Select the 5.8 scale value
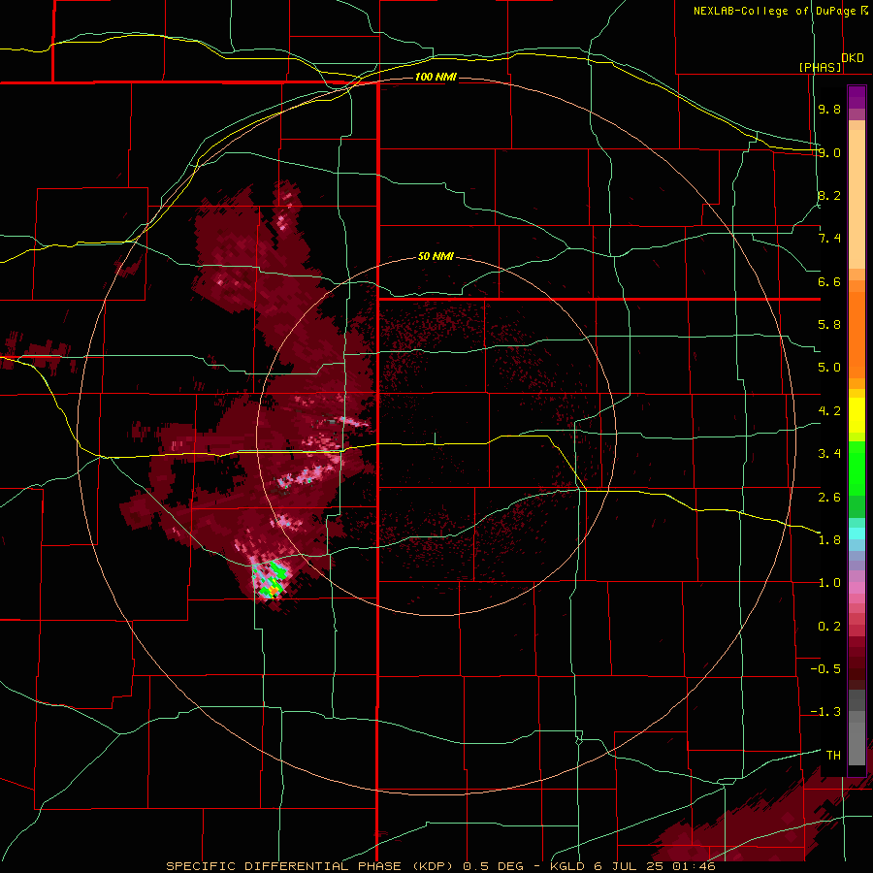Image resolution: width=873 pixels, height=873 pixels. 829,325
